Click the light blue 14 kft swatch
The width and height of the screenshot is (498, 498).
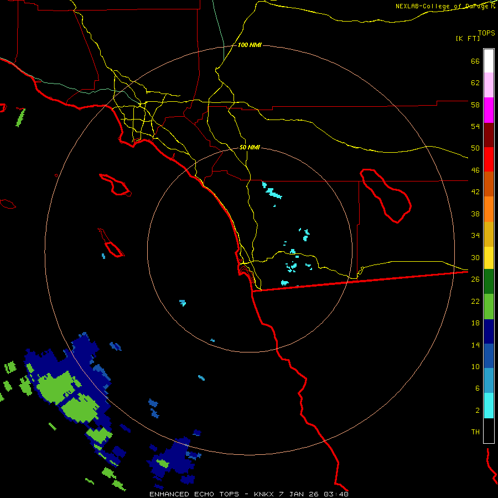489,381
